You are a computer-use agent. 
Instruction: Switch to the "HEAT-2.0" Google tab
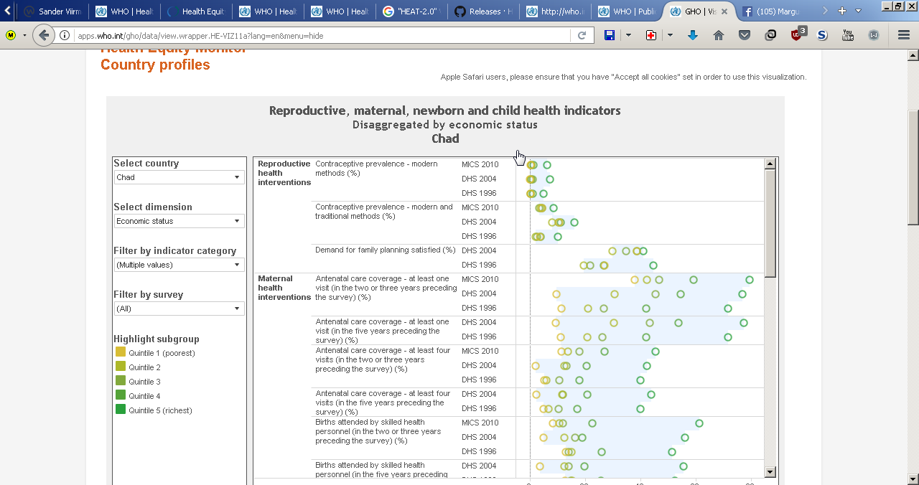[411, 11]
